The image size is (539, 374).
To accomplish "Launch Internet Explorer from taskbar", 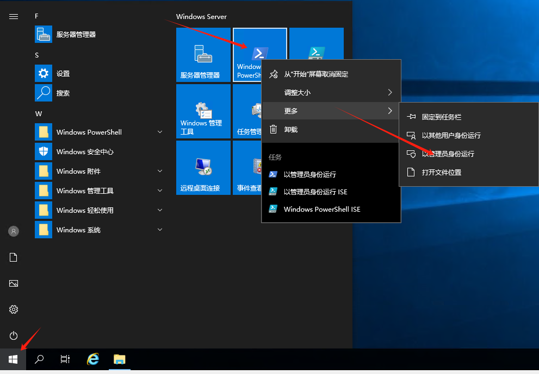I will click(93, 359).
